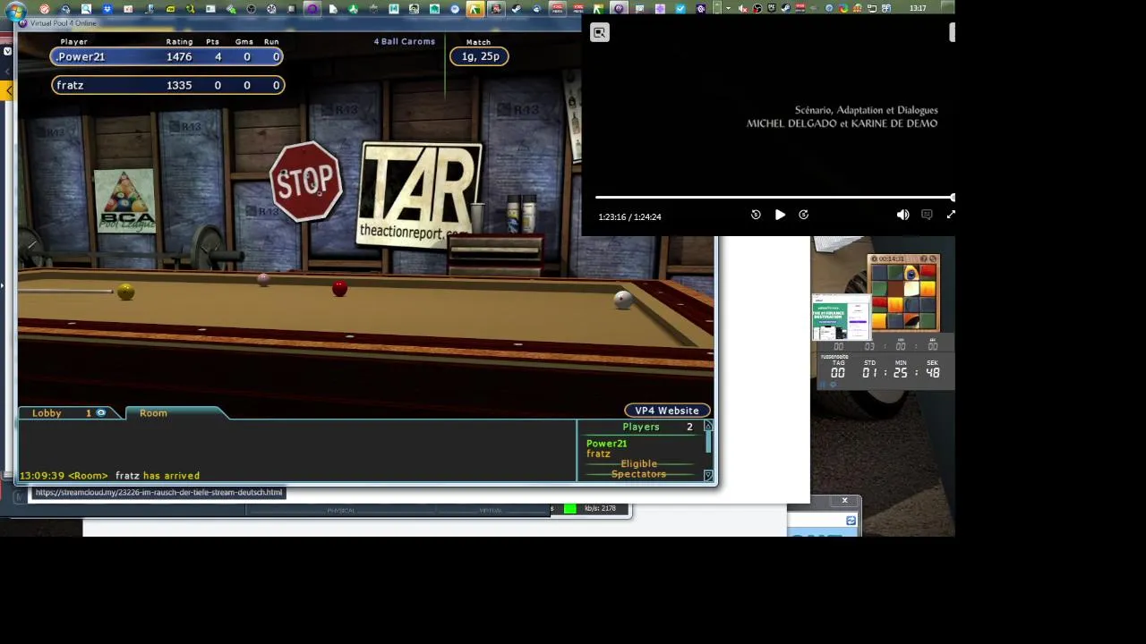Open the magnifier search taskbar icon
The height and width of the screenshot is (644, 1146).
click(86, 9)
